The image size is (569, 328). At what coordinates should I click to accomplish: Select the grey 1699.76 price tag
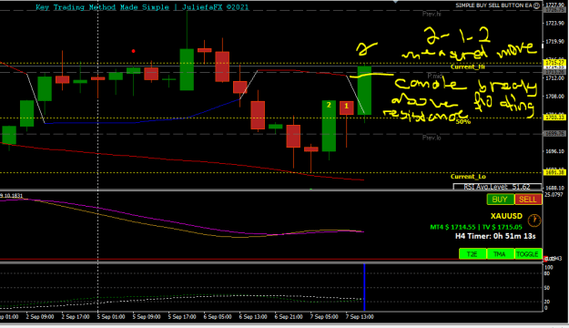554,134
